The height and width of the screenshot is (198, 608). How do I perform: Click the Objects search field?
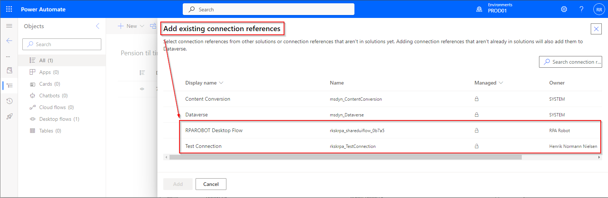[x=62, y=44]
